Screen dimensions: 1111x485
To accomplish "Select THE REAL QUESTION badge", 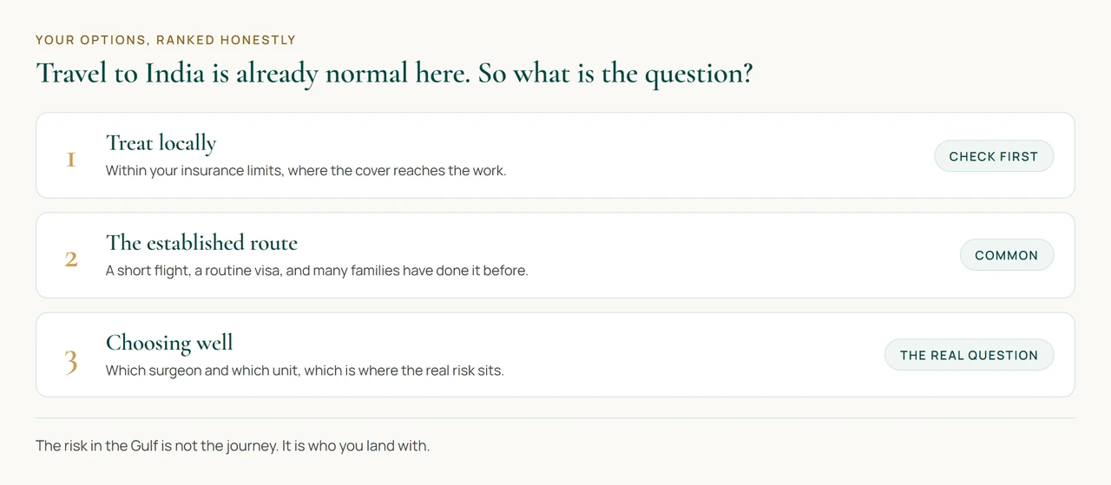I will tap(969, 355).
